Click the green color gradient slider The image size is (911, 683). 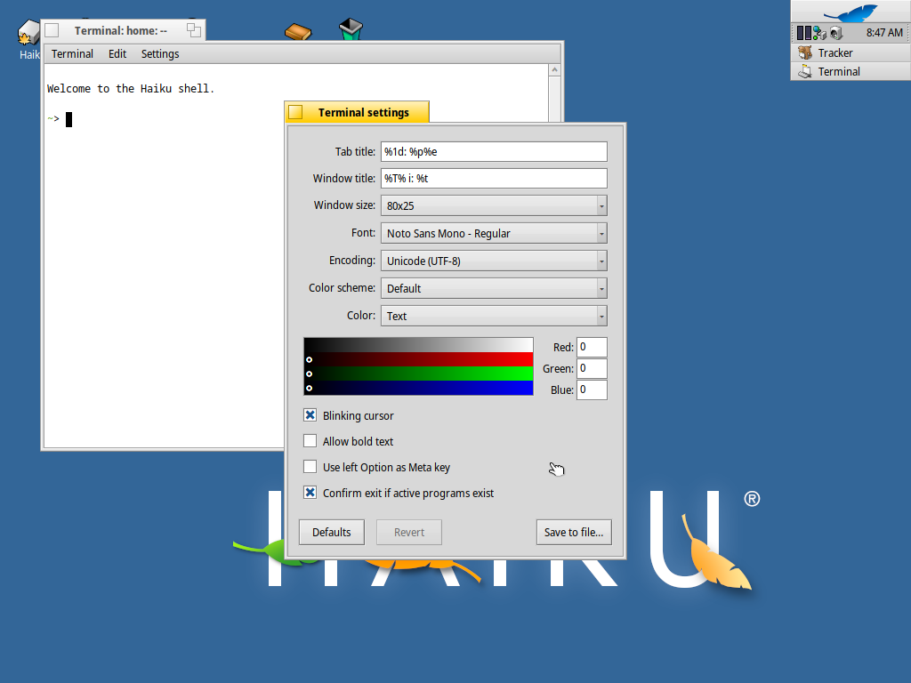click(x=418, y=374)
